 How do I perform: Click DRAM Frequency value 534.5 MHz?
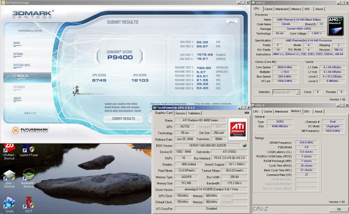click(306, 142)
